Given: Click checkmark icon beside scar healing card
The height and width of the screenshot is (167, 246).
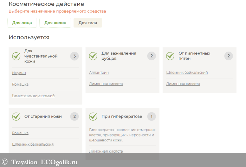Looking at the screenshot, I should (93, 56).
